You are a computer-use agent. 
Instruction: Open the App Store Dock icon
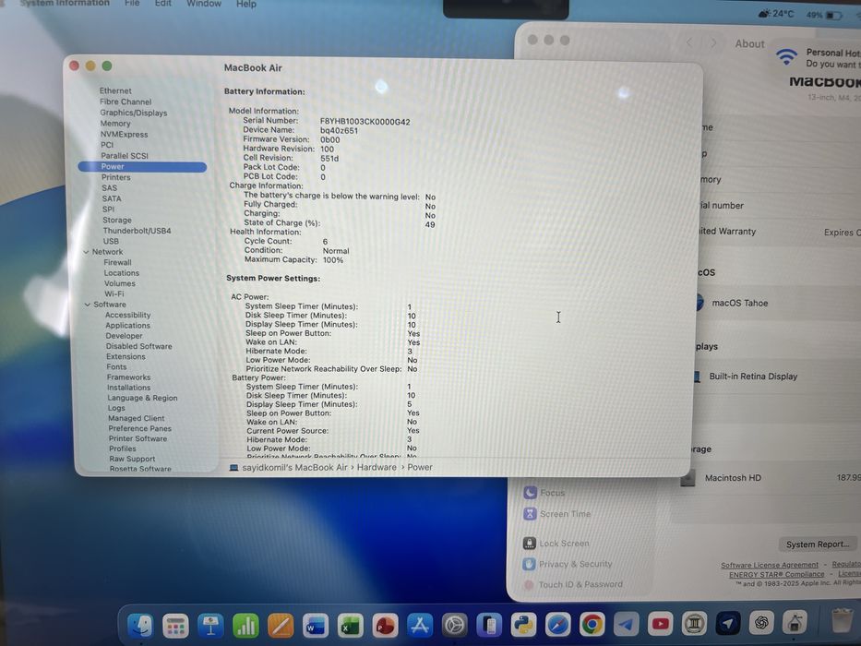(x=420, y=625)
